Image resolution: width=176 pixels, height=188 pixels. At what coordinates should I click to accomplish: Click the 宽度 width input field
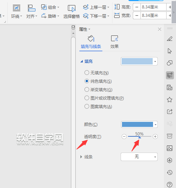(153, 16)
